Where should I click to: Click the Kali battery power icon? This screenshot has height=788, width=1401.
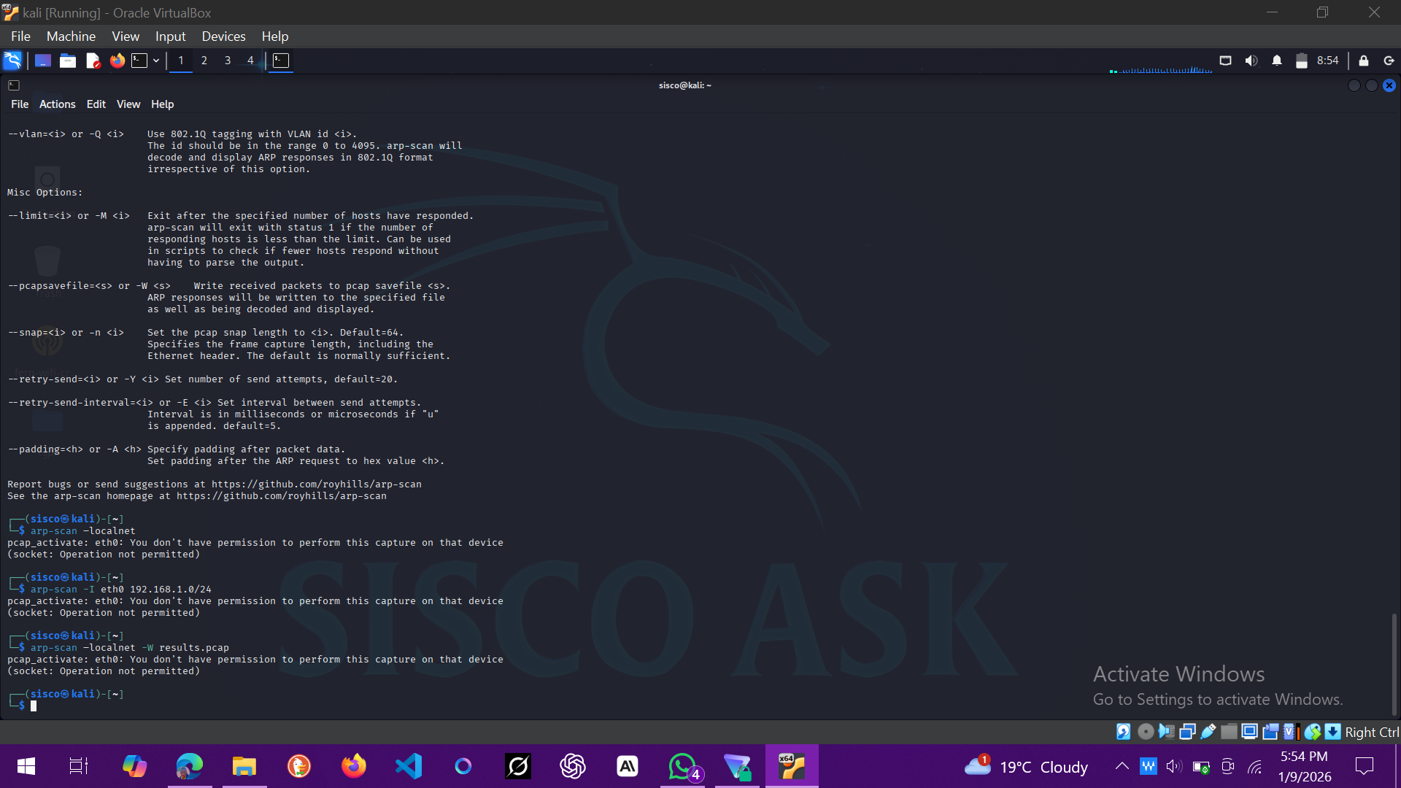pos(1301,61)
